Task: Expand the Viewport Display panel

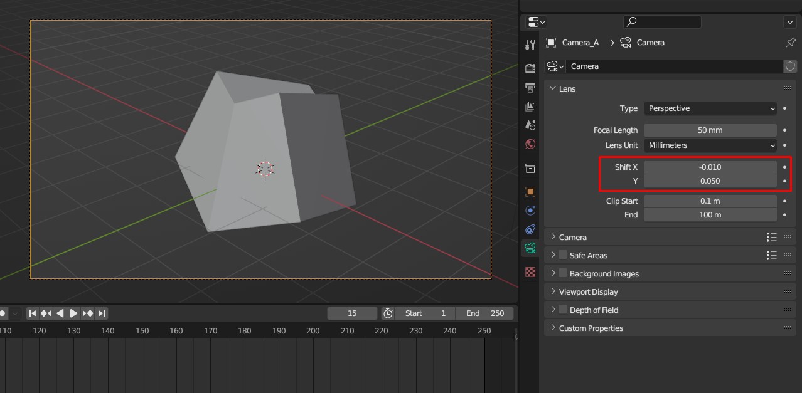Action: pyautogui.click(x=588, y=292)
